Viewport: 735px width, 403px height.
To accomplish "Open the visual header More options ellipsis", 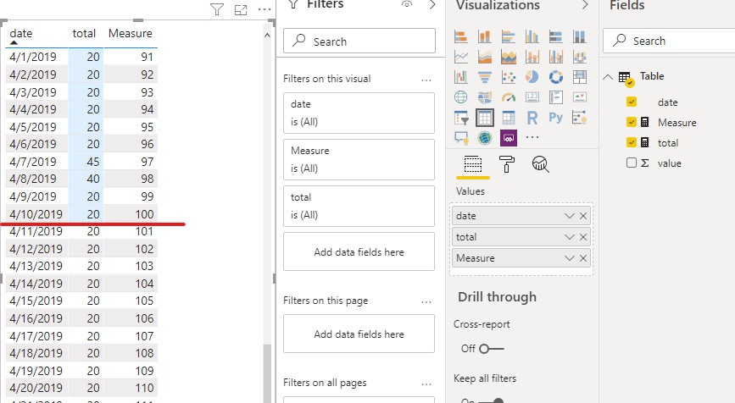I will pyautogui.click(x=264, y=9).
